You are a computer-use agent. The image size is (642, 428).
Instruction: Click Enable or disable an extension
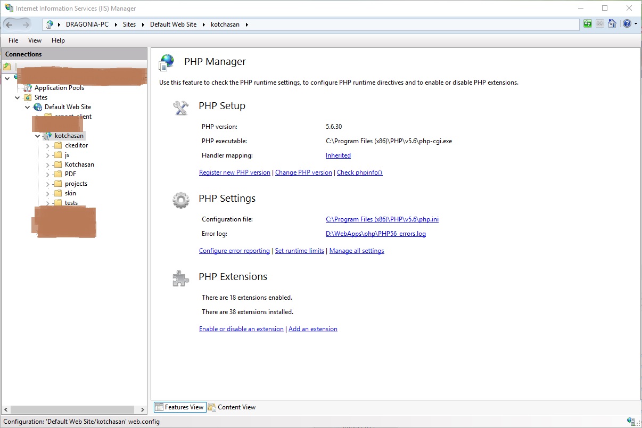coord(241,329)
